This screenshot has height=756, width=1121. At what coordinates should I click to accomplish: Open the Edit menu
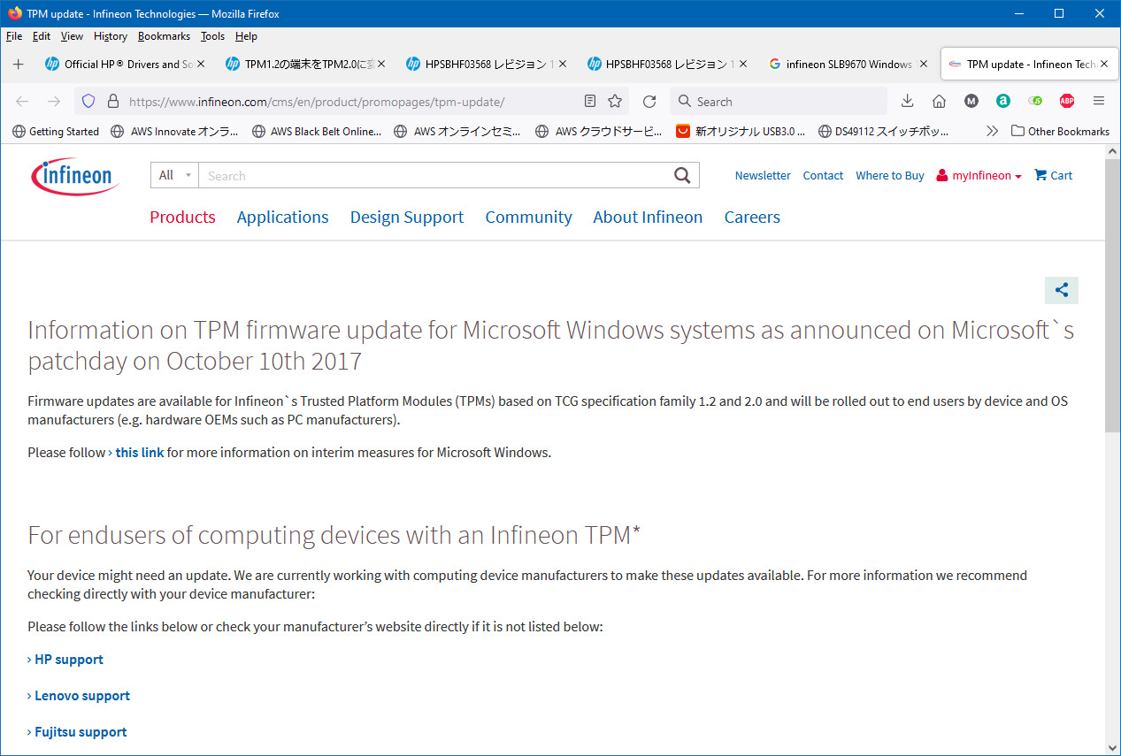pos(42,36)
